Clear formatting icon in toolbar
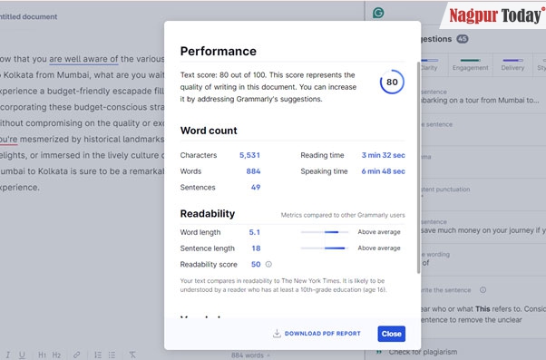This screenshot has width=546, height=360. click(132, 355)
